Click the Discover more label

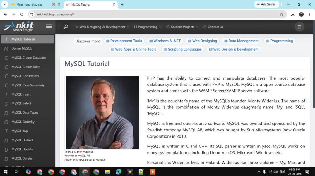[x=88, y=41]
